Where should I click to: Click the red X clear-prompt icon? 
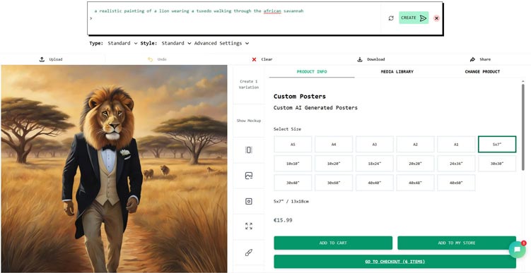[436, 18]
